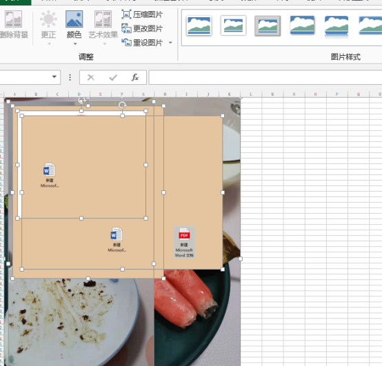Click the formula bar three-dot resize handle
This screenshot has width=382, height=366.
[x=70, y=77]
